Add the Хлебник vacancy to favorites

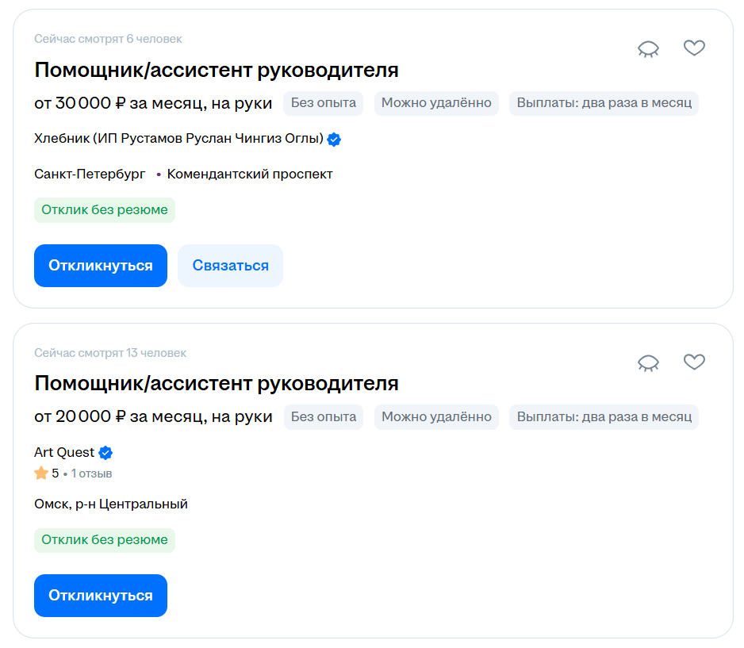[x=694, y=48]
